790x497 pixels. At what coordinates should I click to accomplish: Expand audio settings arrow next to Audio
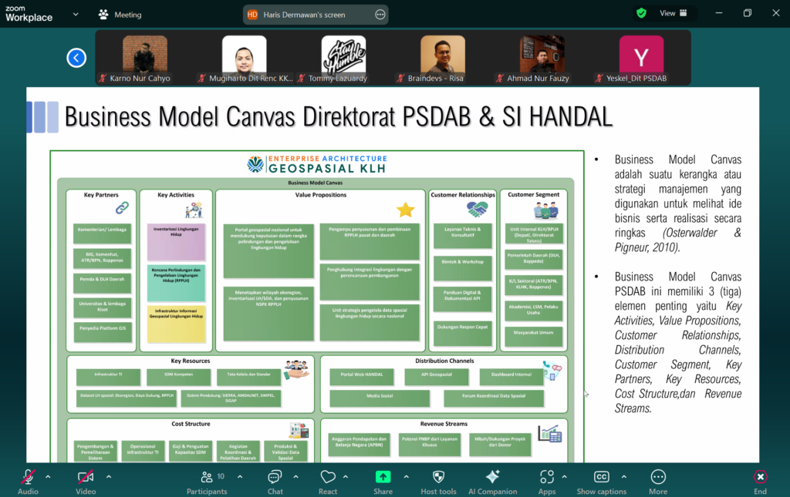[x=48, y=477]
